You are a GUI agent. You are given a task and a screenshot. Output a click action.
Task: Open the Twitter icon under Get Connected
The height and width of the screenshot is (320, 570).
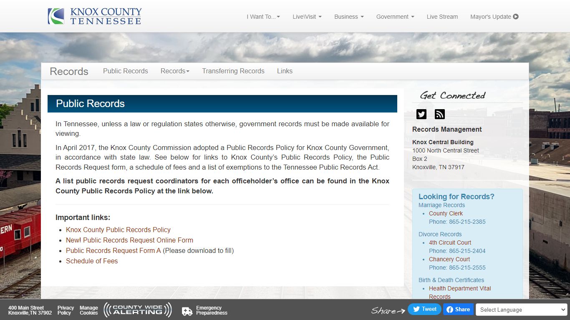point(421,114)
